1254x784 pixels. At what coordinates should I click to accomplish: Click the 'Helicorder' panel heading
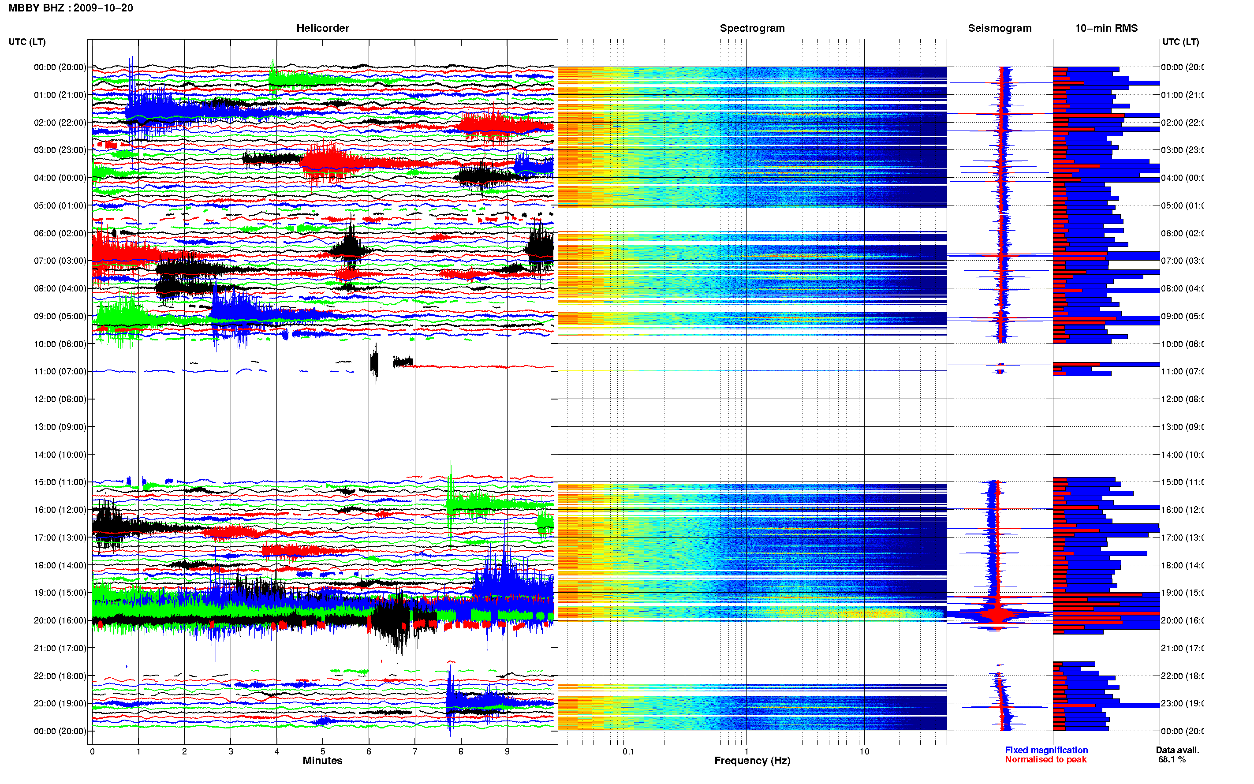pyautogui.click(x=322, y=28)
